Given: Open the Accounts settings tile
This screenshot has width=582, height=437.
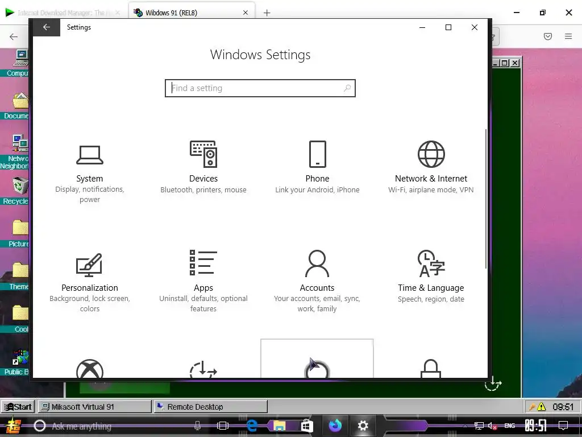Looking at the screenshot, I should [x=317, y=282].
